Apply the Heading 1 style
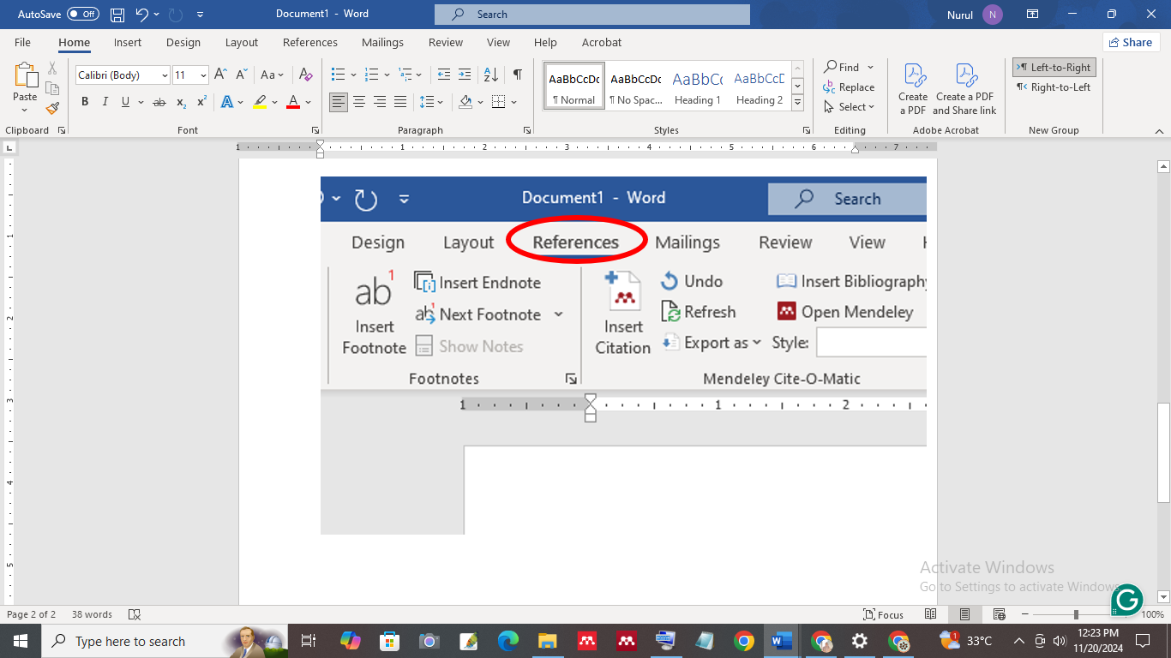 (697, 87)
